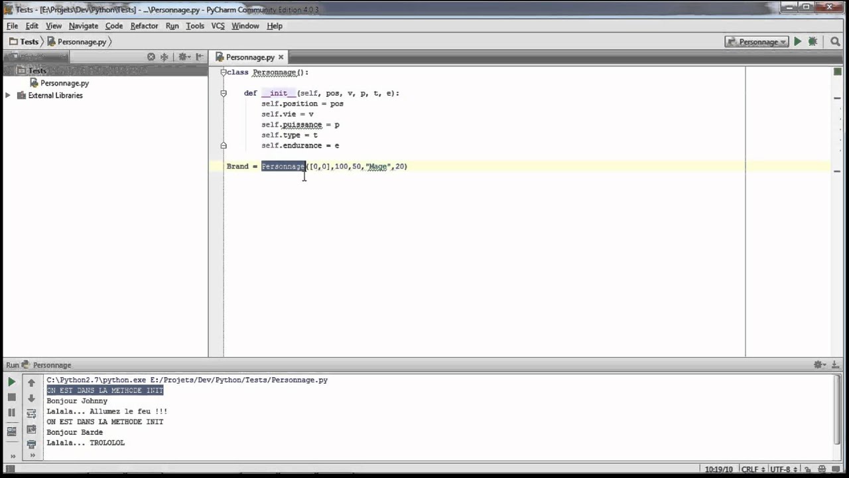Click the up arrow in Run console

tap(31, 382)
